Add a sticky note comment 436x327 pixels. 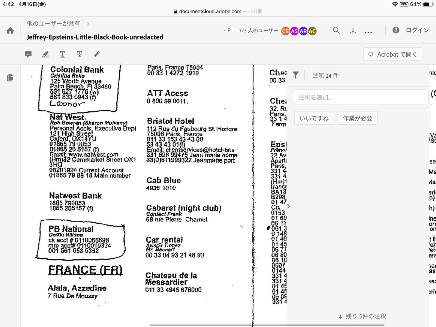tap(28, 54)
